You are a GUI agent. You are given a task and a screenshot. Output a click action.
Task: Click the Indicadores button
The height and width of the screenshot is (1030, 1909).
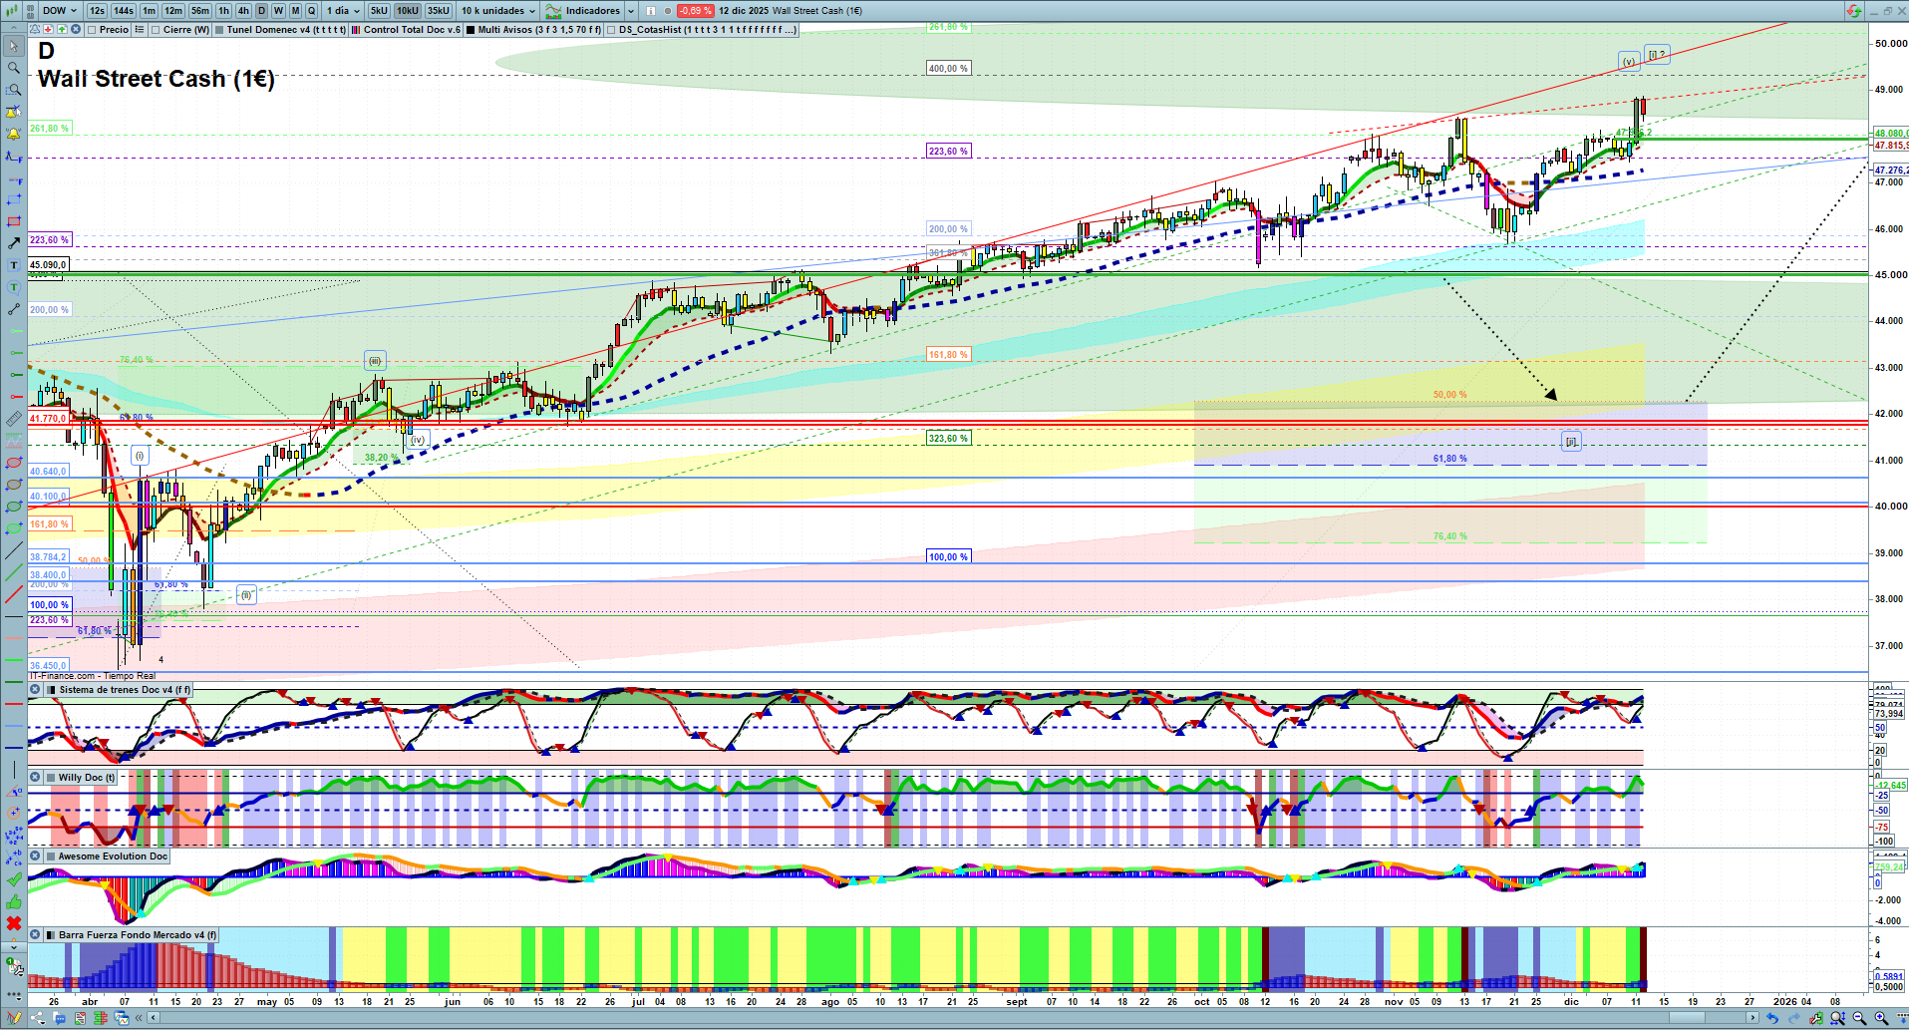[591, 11]
